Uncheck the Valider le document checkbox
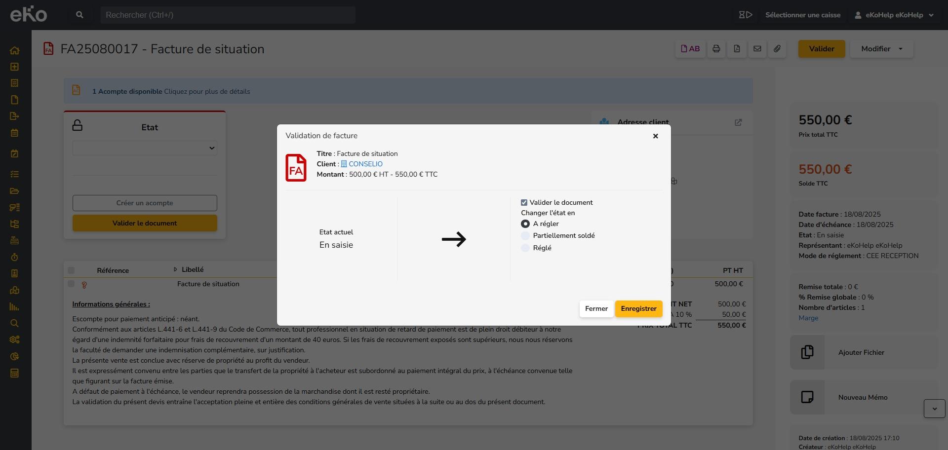948x450 pixels. click(524, 203)
